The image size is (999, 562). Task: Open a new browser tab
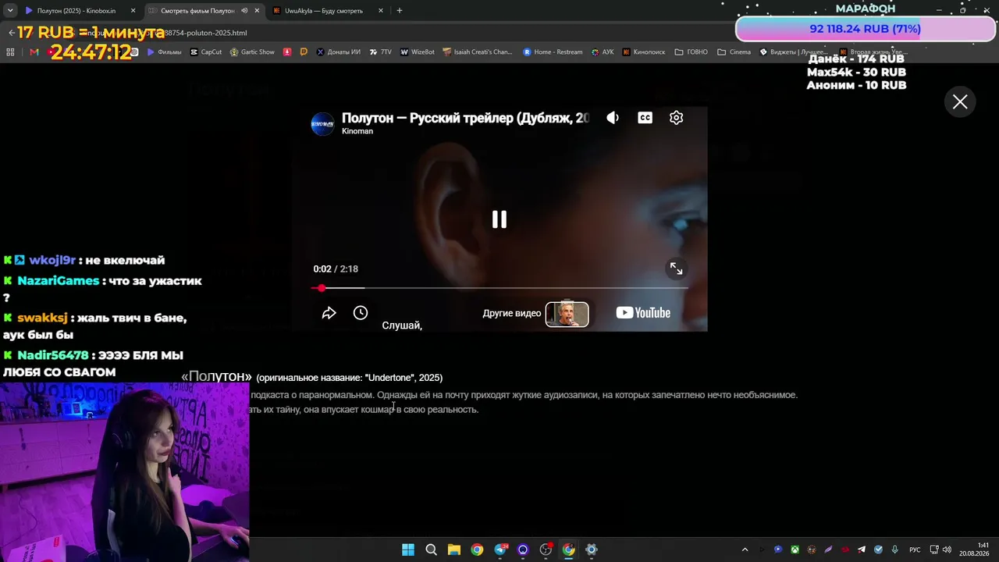point(400,11)
